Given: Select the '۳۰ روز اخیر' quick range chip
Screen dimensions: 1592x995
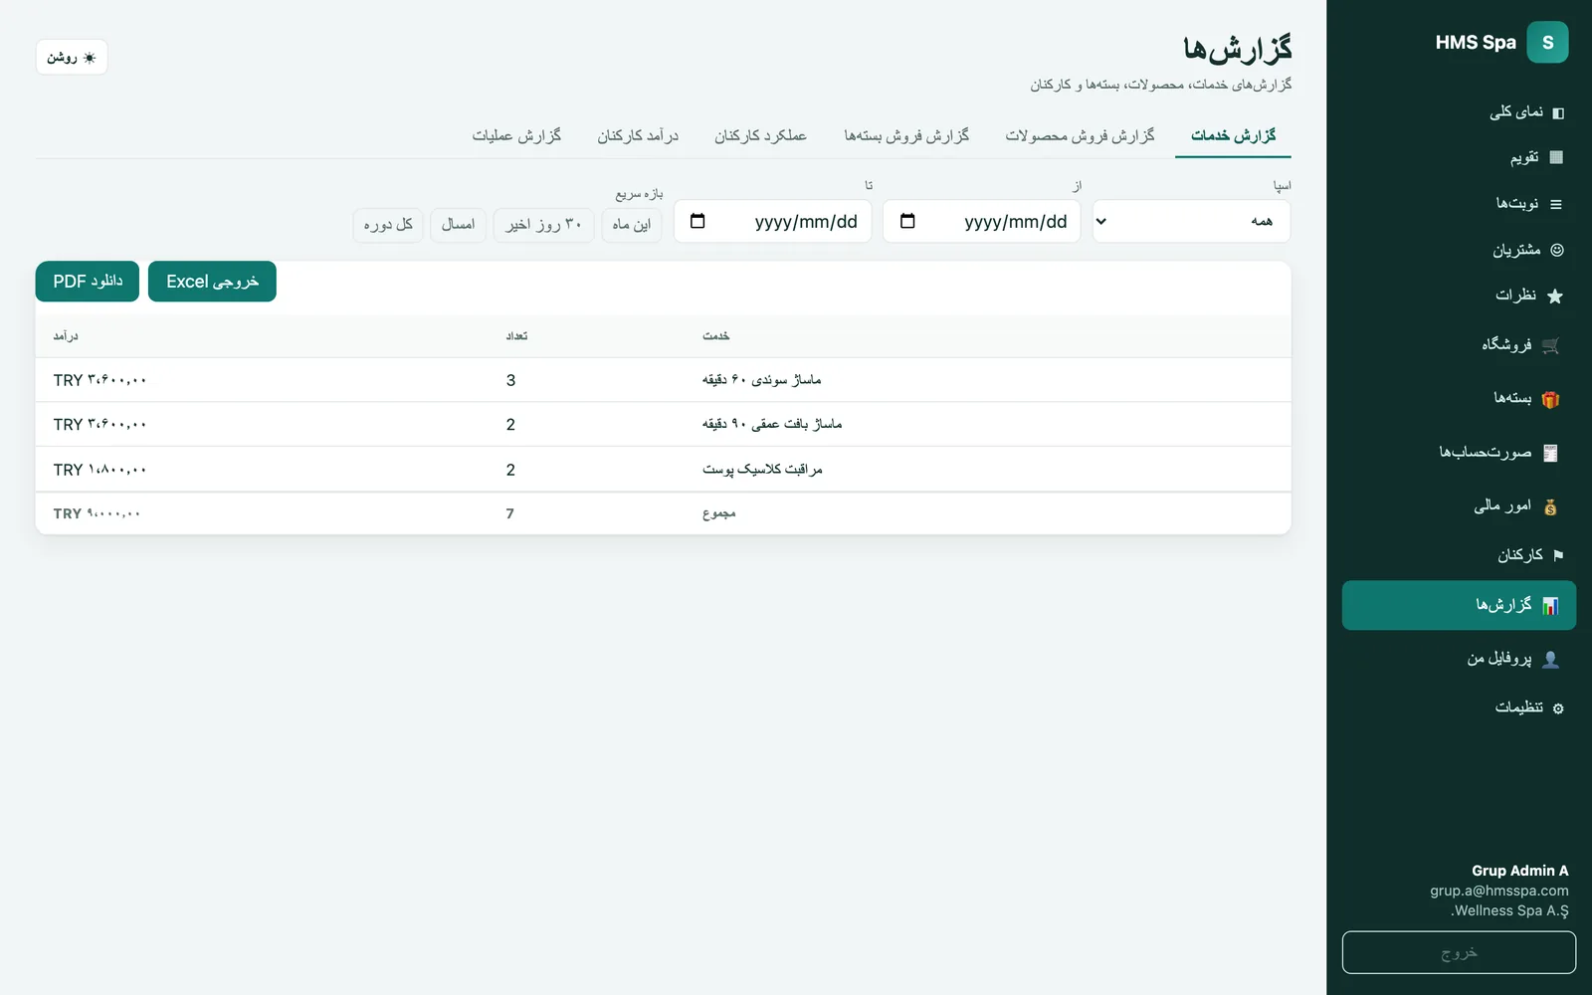Looking at the screenshot, I should coord(543,225).
